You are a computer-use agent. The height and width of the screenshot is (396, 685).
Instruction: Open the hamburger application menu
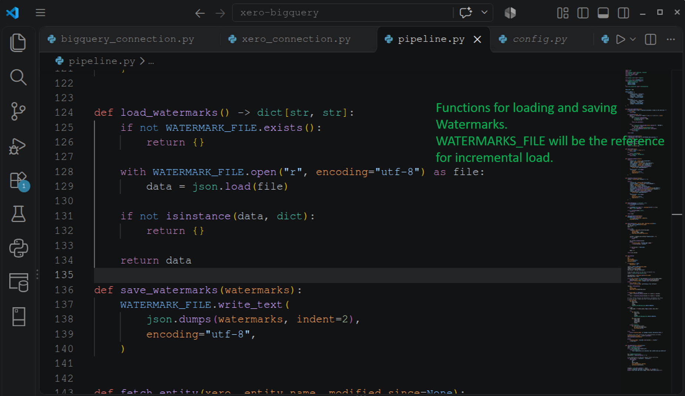click(40, 13)
